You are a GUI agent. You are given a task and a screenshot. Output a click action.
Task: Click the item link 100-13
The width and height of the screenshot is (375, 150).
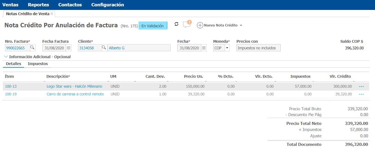[x=11, y=86]
